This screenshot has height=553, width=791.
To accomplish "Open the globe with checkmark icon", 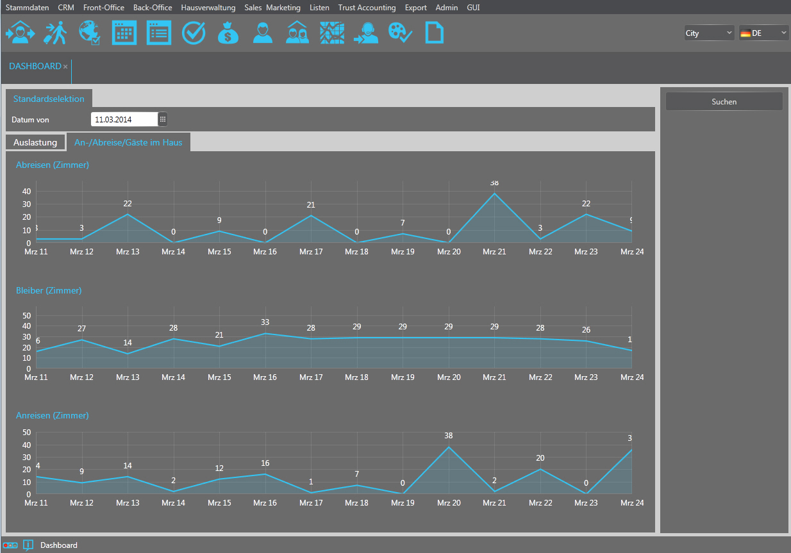I will click(x=89, y=33).
